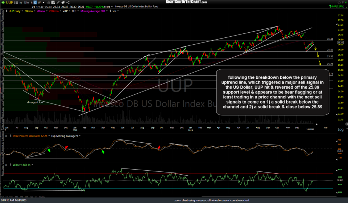This screenshot has width=348, height=203.
Task: Click the small up-triangle marker above the time axis
Action: [x=317, y=124]
